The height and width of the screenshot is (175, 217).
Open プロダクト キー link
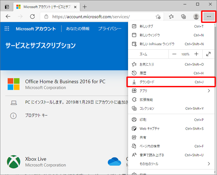pos(36,115)
